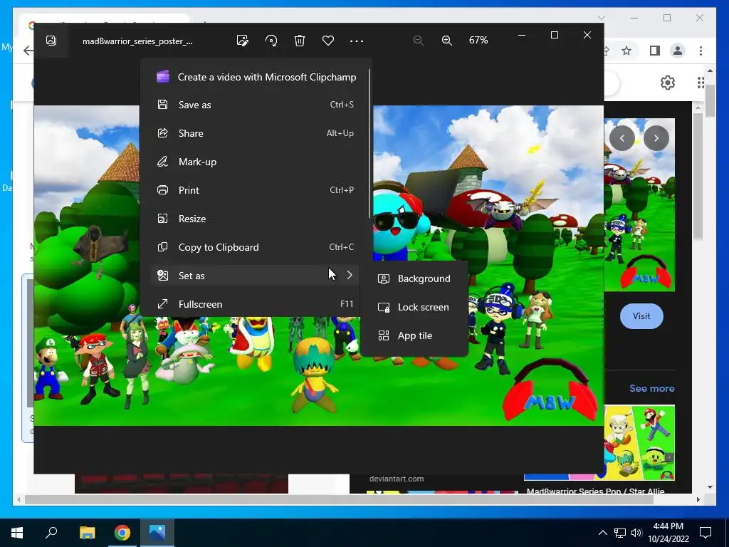Go to next image in the Chrome preview
729x547 pixels.
point(656,138)
